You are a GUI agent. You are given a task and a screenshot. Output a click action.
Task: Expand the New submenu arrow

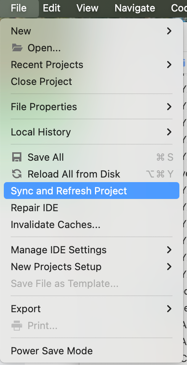tap(169, 31)
